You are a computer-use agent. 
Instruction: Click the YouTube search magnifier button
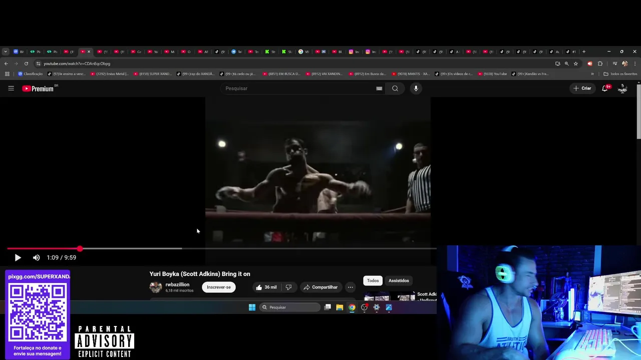click(x=395, y=88)
